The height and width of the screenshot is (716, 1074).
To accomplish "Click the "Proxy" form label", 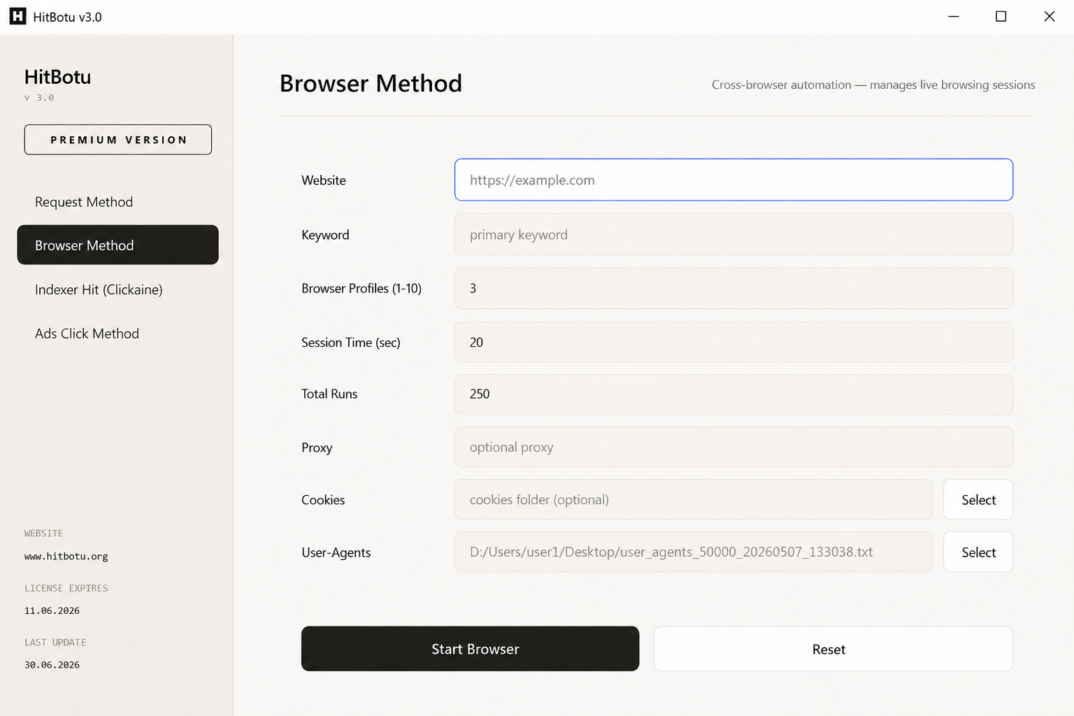I will (x=317, y=447).
